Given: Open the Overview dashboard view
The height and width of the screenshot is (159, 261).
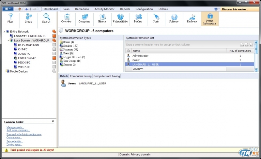Looking at the screenshot, I should [66, 18].
